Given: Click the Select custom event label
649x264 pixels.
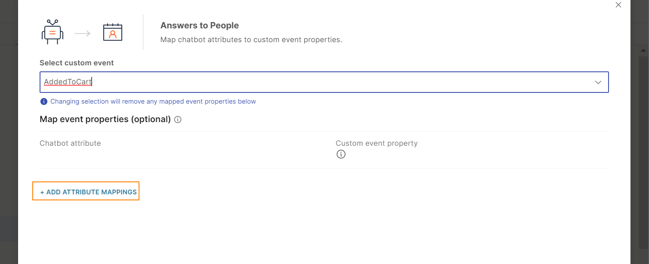Looking at the screenshot, I should point(77,63).
